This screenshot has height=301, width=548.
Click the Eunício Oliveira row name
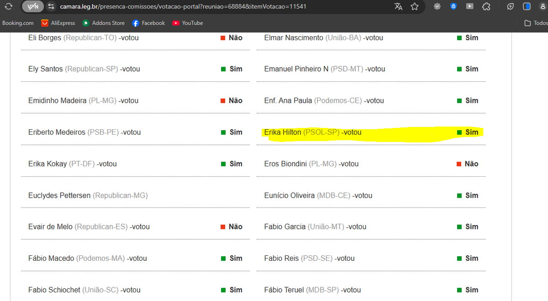tap(290, 195)
